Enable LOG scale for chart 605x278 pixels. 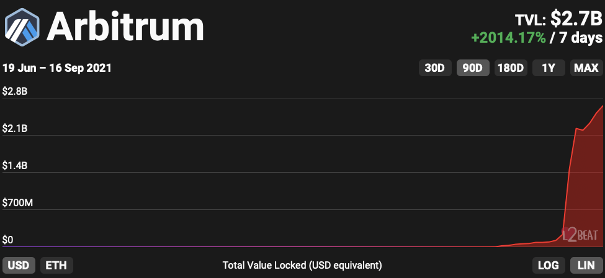[548, 266]
